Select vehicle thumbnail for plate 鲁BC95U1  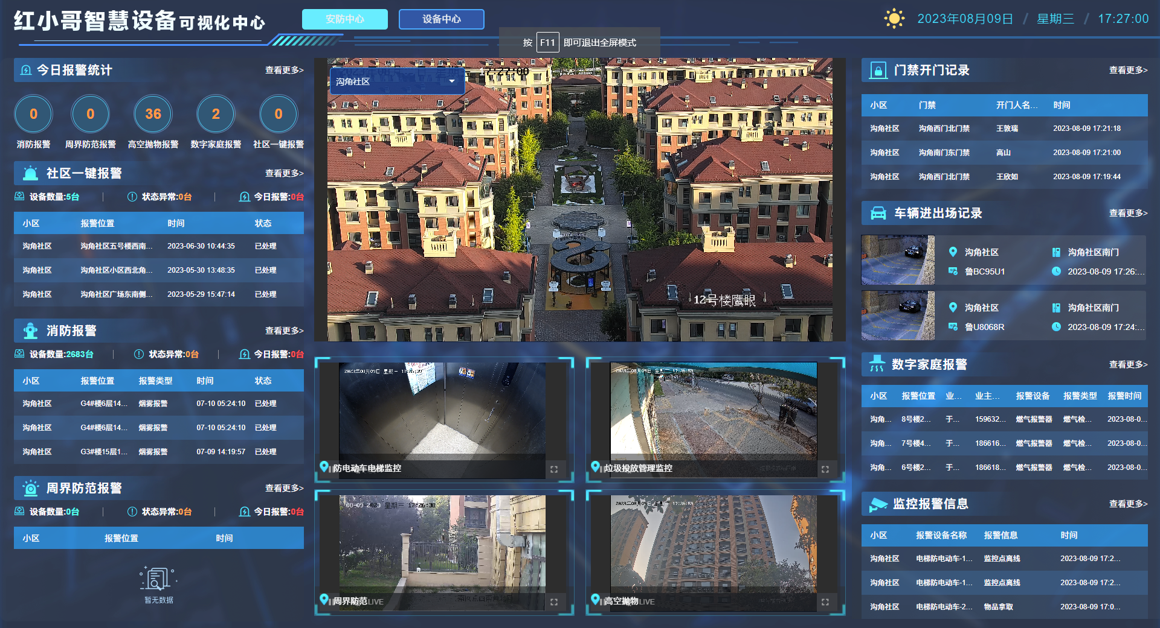(x=897, y=260)
